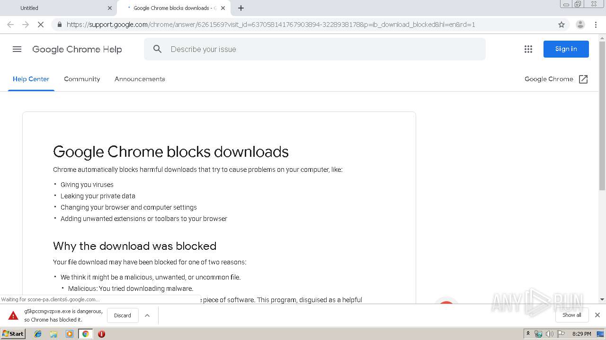The height and width of the screenshot is (340, 606).
Task: Switch to the Community tab
Action: point(82,79)
